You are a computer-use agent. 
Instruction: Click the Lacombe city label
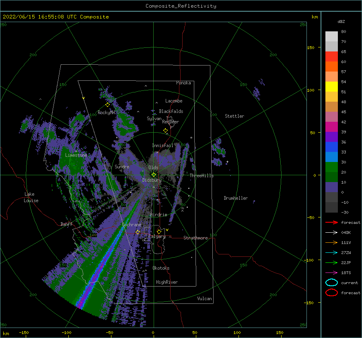coord(174,101)
